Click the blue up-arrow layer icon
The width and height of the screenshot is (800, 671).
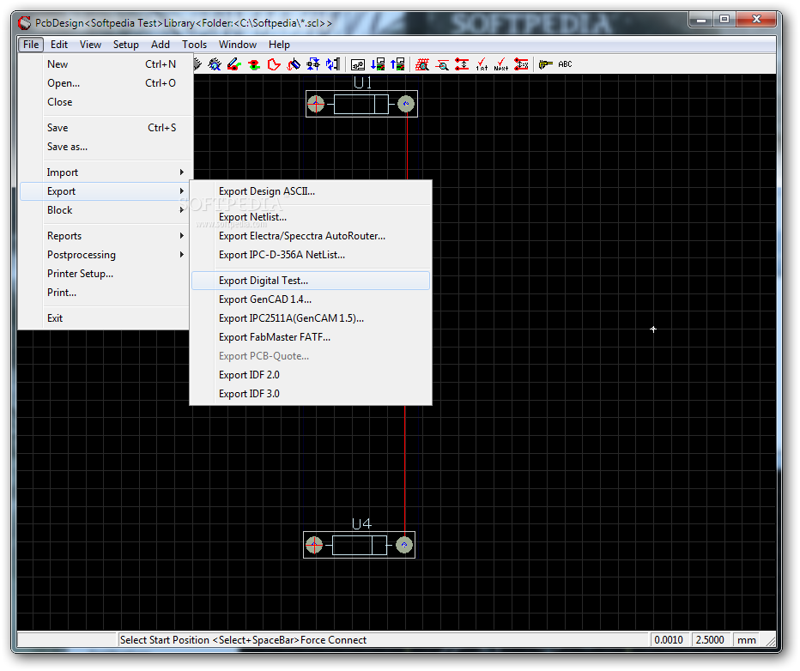click(397, 64)
